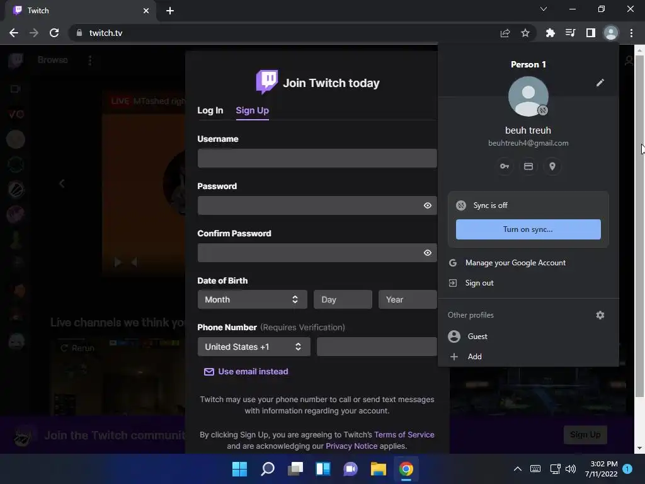Screen dimensions: 645x484
Task: Reload the twitch.tv page
Action: (x=54, y=33)
